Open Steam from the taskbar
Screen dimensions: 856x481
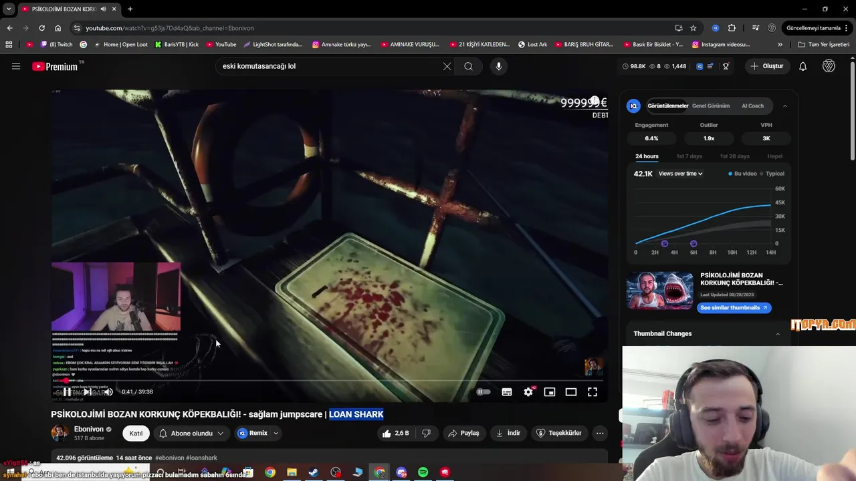[x=314, y=472]
